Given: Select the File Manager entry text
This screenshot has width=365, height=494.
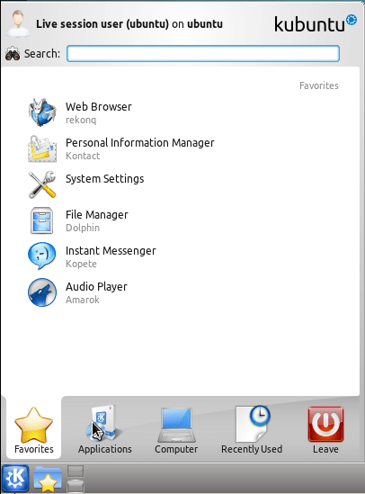Looking at the screenshot, I should (96, 215).
